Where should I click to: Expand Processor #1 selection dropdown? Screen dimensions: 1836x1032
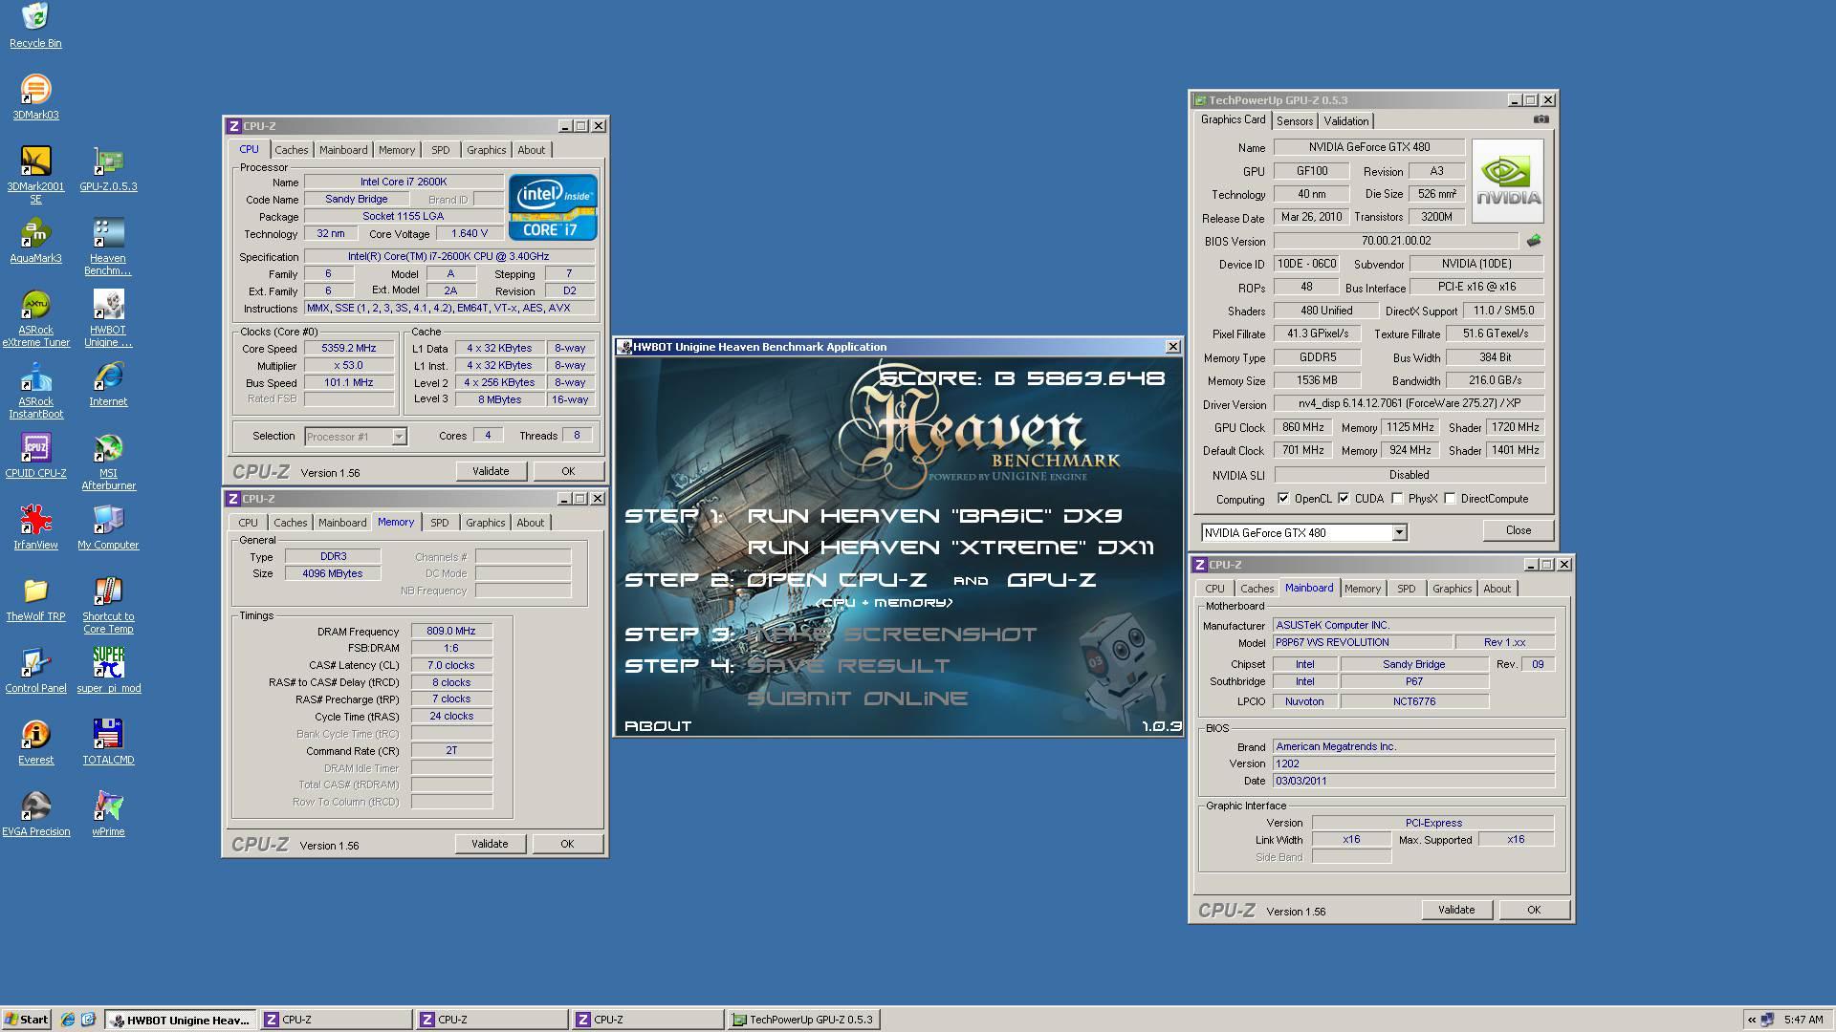[x=399, y=437]
